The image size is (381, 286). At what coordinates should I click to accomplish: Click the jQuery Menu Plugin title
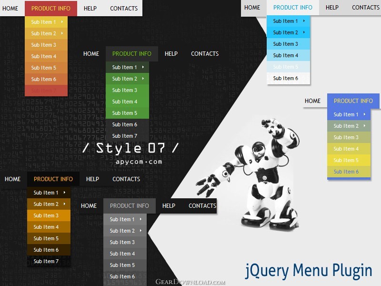(x=309, y=271)
